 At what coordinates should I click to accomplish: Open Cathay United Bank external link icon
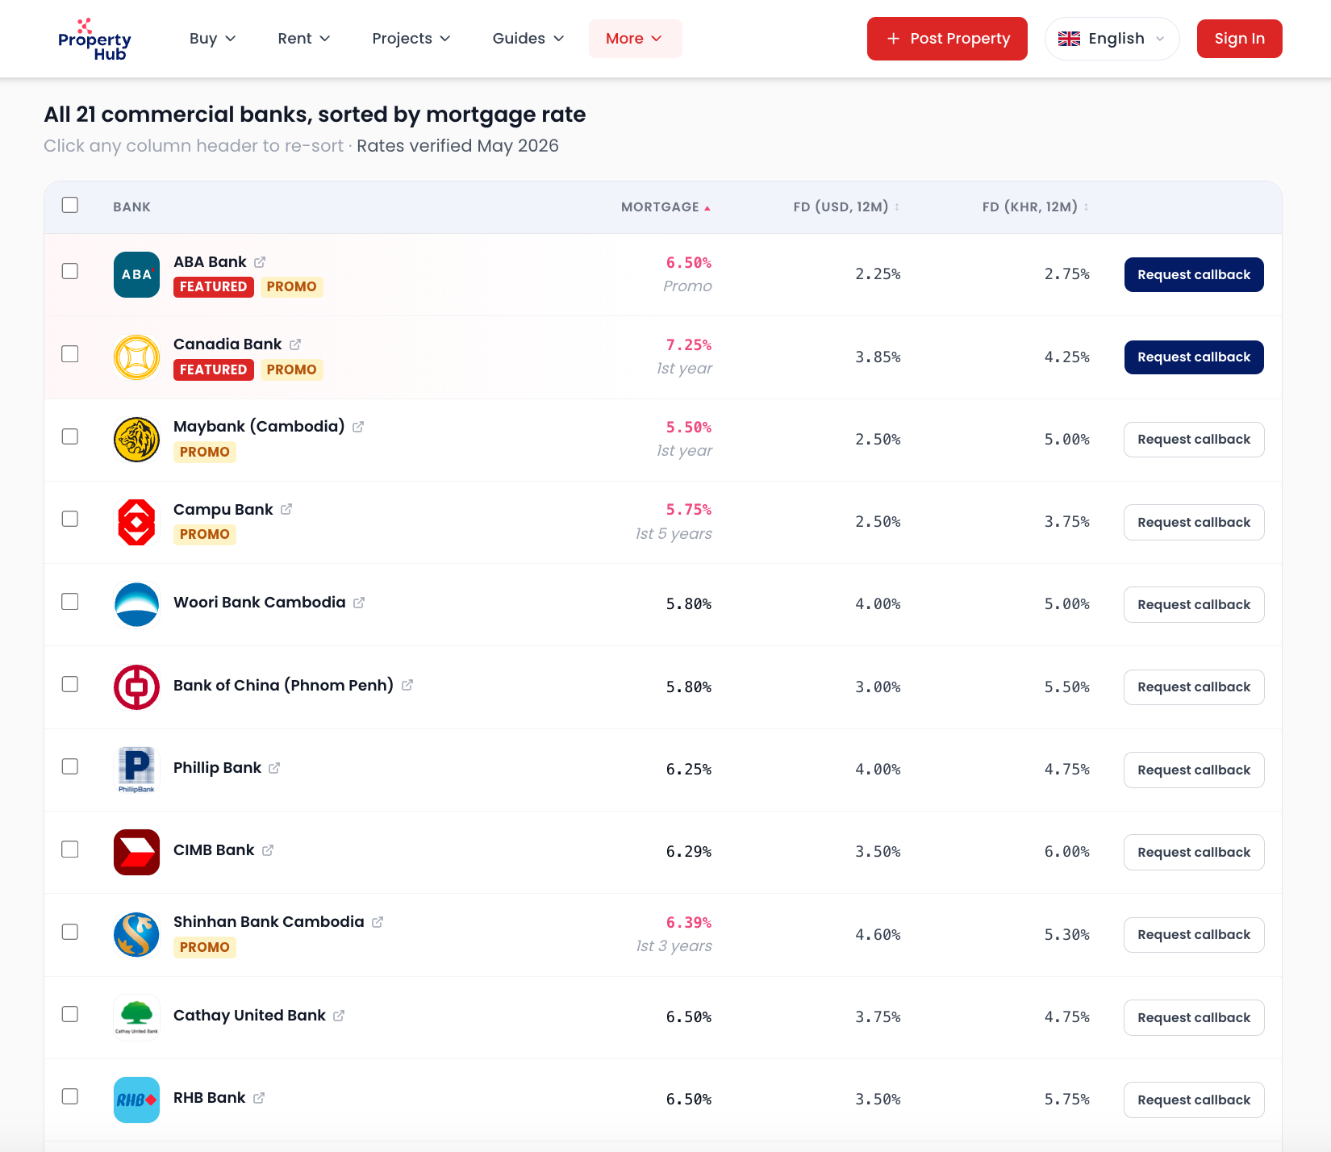click(x=339, y=1016)
